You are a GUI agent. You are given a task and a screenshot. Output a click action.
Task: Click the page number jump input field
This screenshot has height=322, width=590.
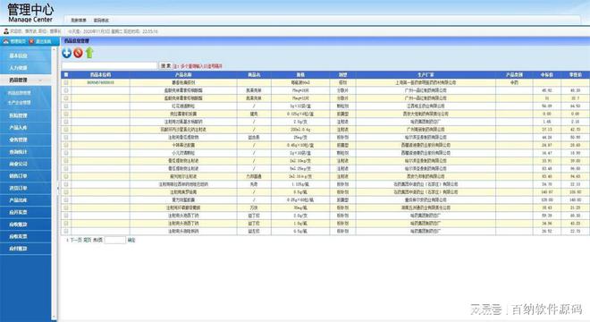point(115,240)
